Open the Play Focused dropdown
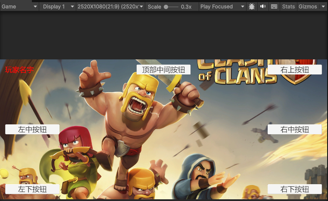Image resolution: width=328 pixels, height=201 pixels. click(x=222, y=6)
